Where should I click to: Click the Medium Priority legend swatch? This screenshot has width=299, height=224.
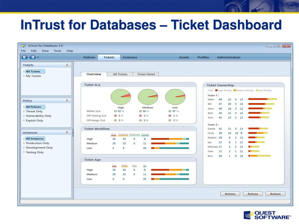pyautogui.click(x=234, y=90)
